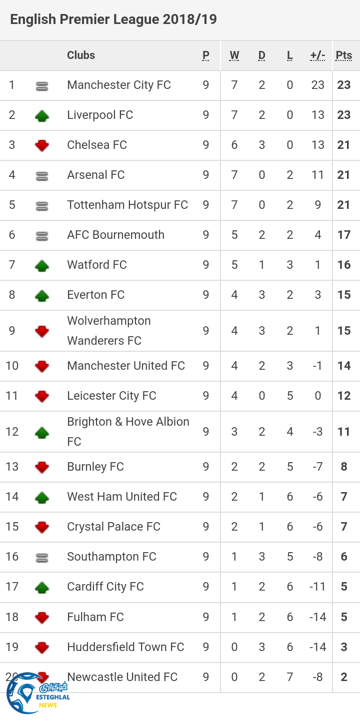Click Liverpool FC's green up arrow icon

(x=42, y=116)
